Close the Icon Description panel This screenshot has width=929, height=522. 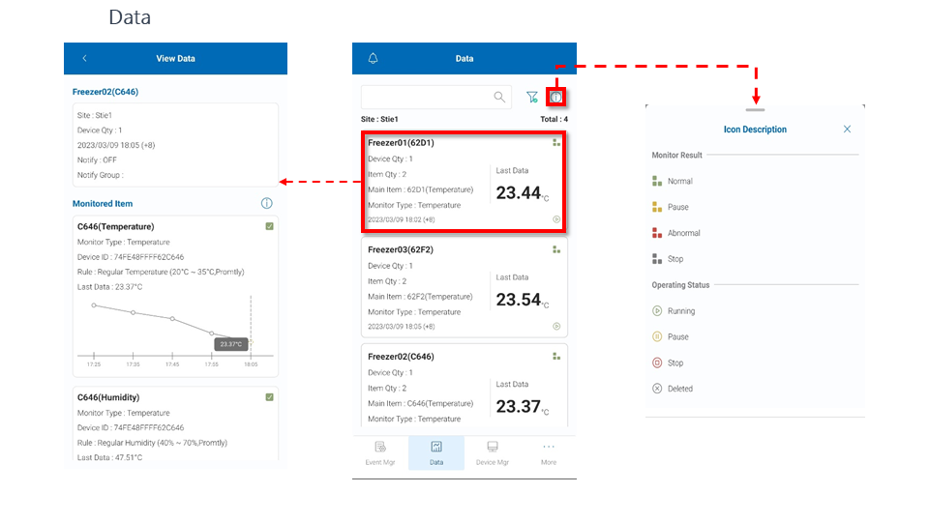point(847,130)
